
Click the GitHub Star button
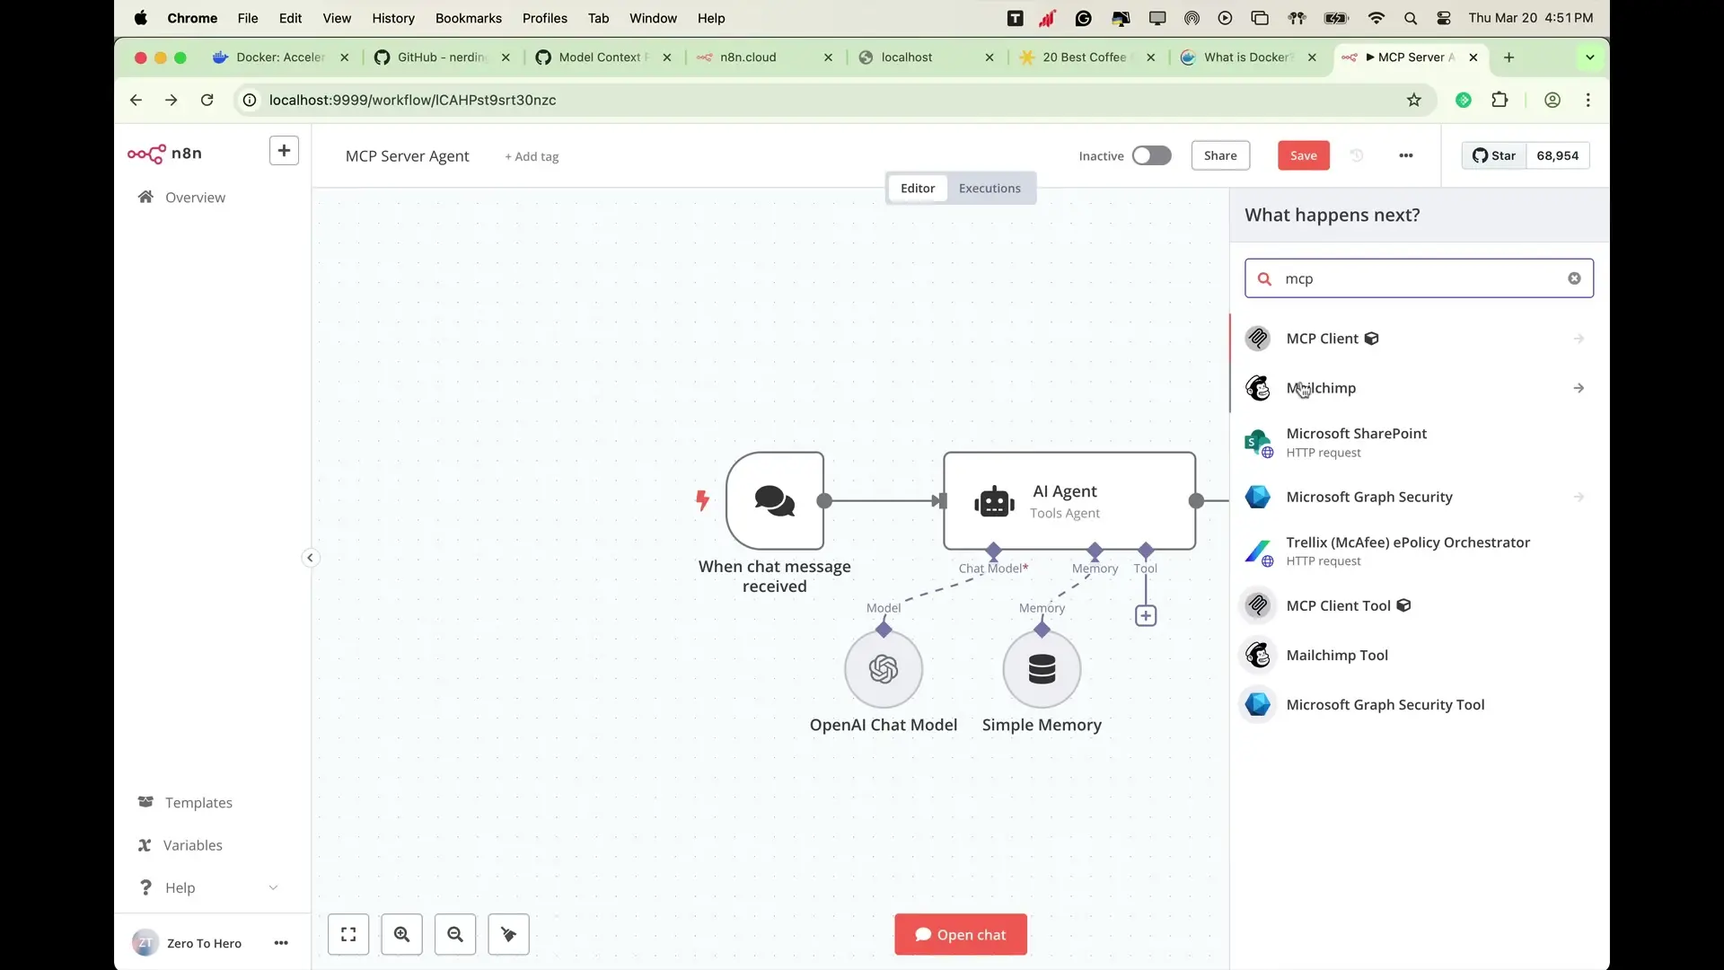pyautogui.click(x=1494, y=155)
